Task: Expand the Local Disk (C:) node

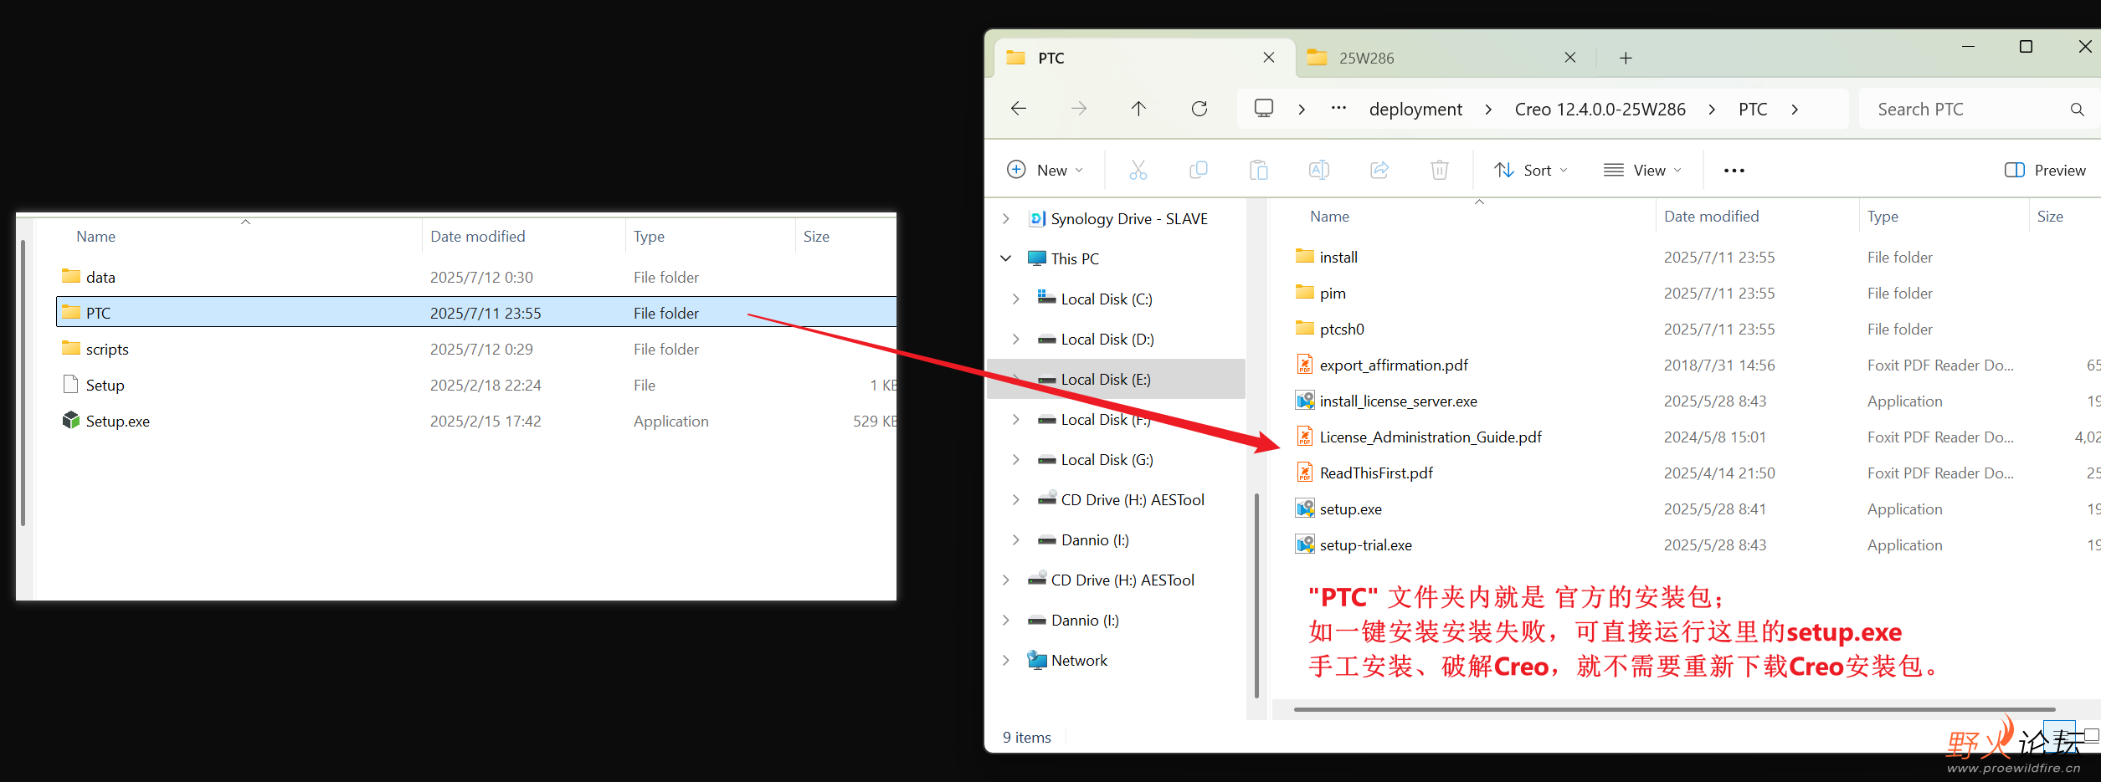Action: pos(1016,299)
